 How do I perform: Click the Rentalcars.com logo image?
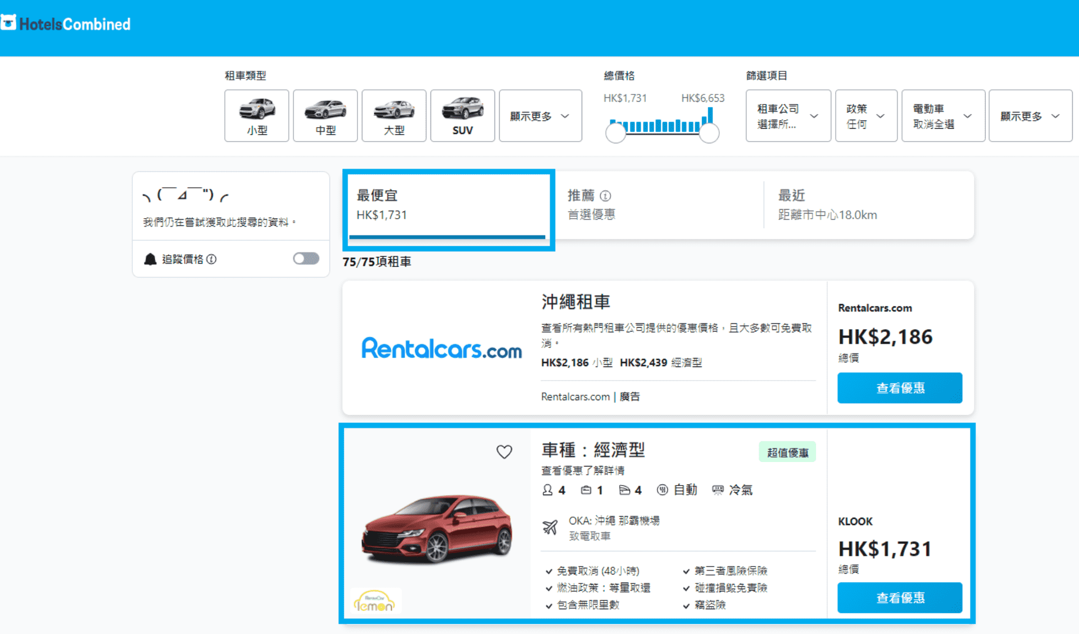click(442, 348)
